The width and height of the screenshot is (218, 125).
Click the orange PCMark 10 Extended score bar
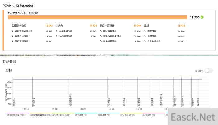97,17
